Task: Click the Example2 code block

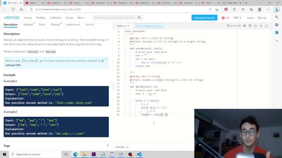Action: [56, 127]
